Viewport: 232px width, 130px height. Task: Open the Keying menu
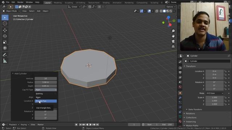[25, 125]
